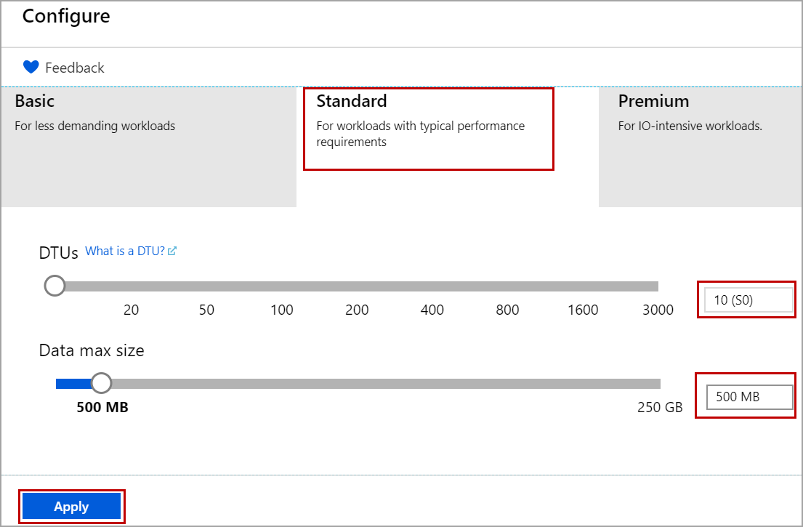Click the Data max size slider handle
803x527 pixels.
(x=102, y=382)
